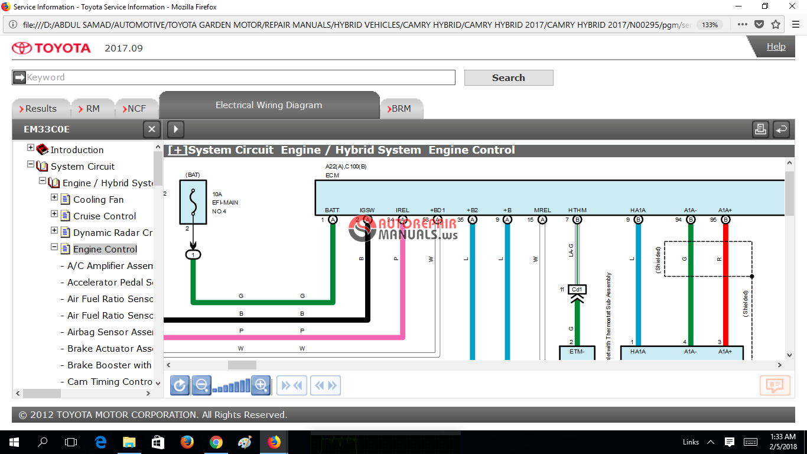
Task: Save page to Pocket icon
Action: pos(759,25)
